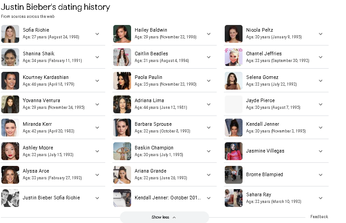Expand Hailey Baldwin's details chevron

click(x=209, y=34)
